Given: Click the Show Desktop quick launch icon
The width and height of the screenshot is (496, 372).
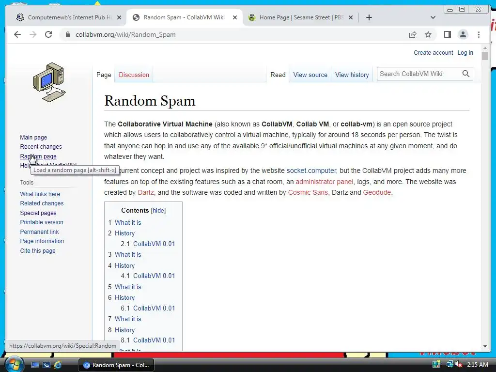Looking at the screenshot, I should click(35, 365).
